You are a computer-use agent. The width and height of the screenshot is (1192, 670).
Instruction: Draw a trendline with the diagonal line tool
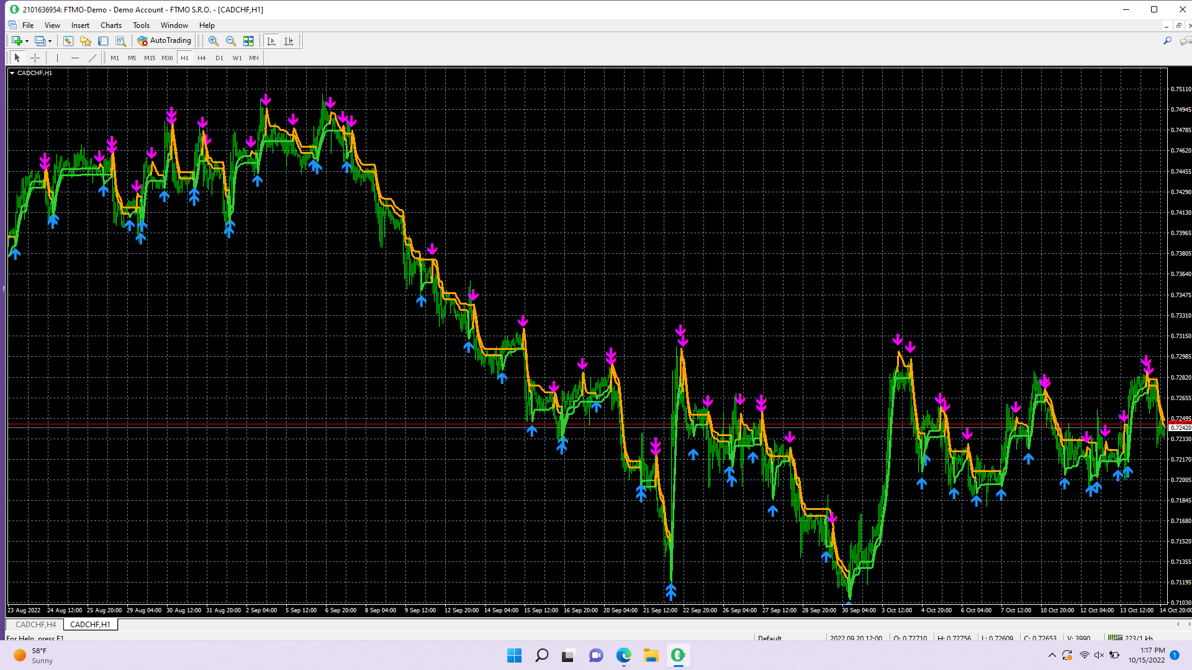(x=93, y=58)
